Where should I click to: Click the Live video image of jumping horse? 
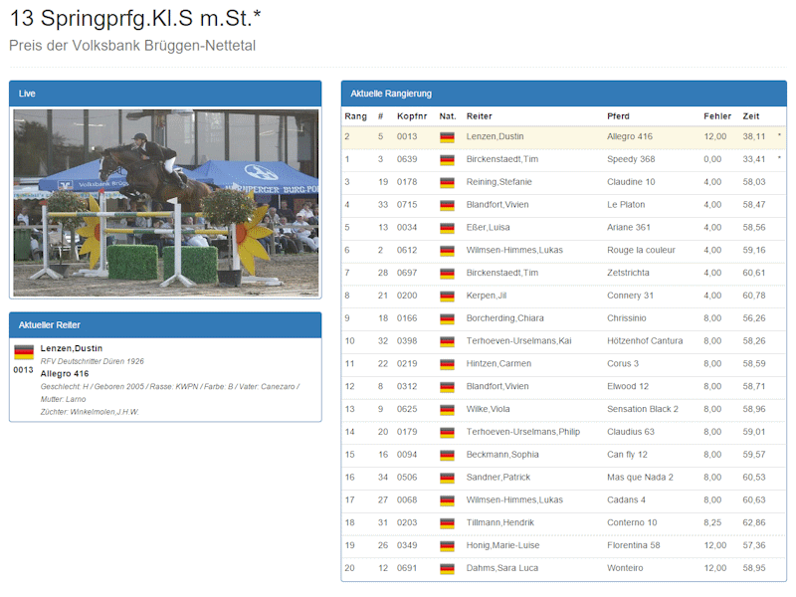click(166, 202)
